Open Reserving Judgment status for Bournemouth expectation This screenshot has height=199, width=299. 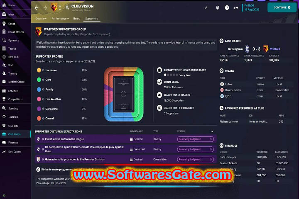pos(195,149)
